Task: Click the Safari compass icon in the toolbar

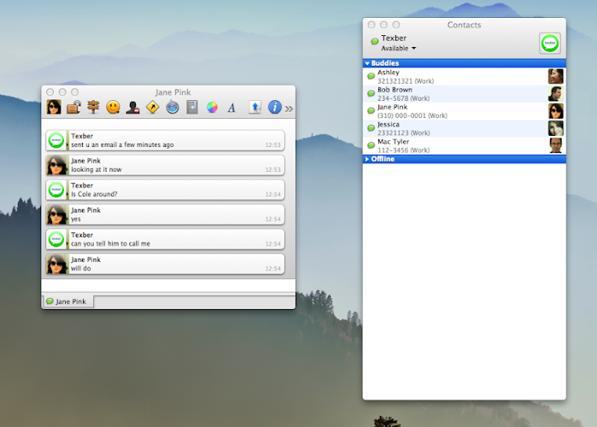Action: click(x=172, y=108)
